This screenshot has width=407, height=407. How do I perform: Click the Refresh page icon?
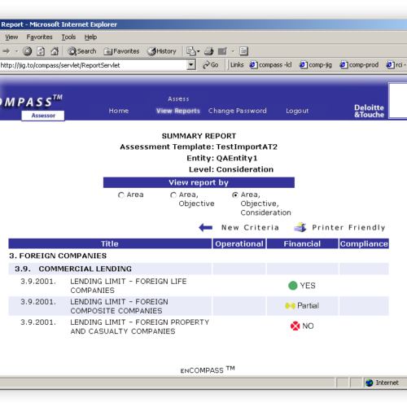41,51
